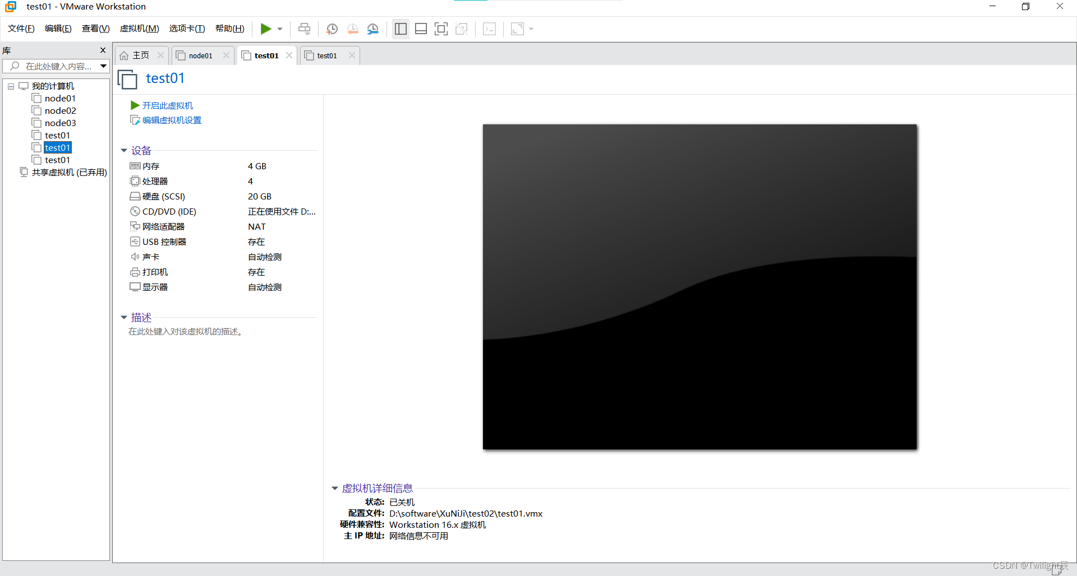The width and height of the screenshot is (1077, 576).
Task: Toggle unity mode toolbar icon
Action: click(462, 29)
